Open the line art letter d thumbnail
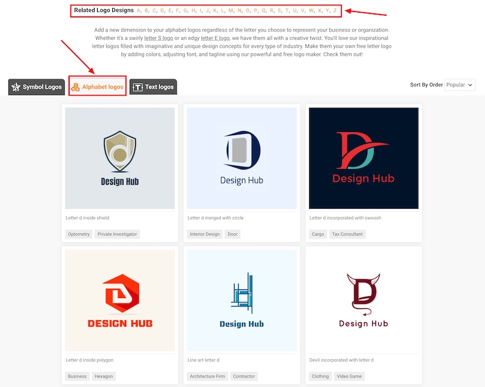 coord(241,300)
